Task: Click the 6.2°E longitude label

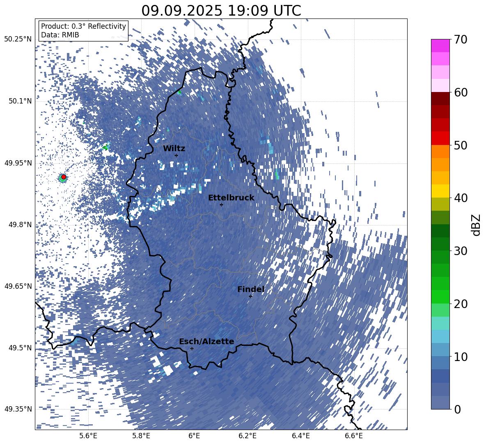Action: click(248, 436)
